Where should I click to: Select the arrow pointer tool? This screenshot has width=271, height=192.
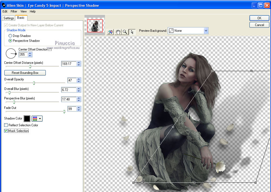tap(132, 32)
